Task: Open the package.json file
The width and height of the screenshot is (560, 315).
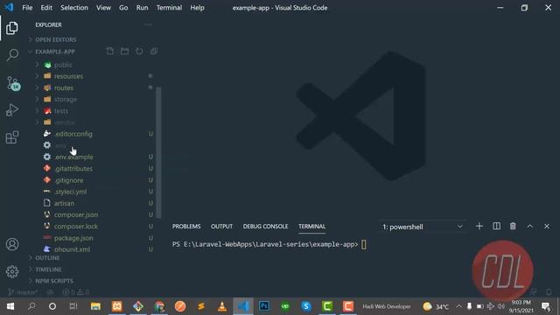Action: 73,238
